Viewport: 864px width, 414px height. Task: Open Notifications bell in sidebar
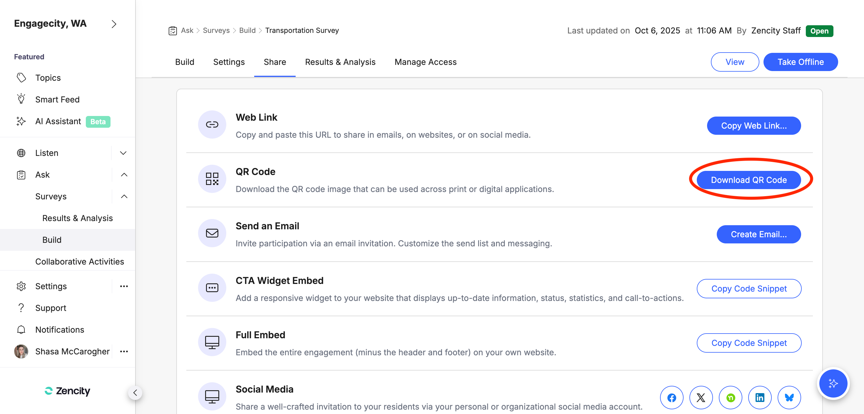coord(21,329)
